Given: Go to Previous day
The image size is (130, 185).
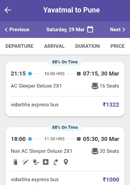Looking at the screenshot, I should [x=17, y=30].
